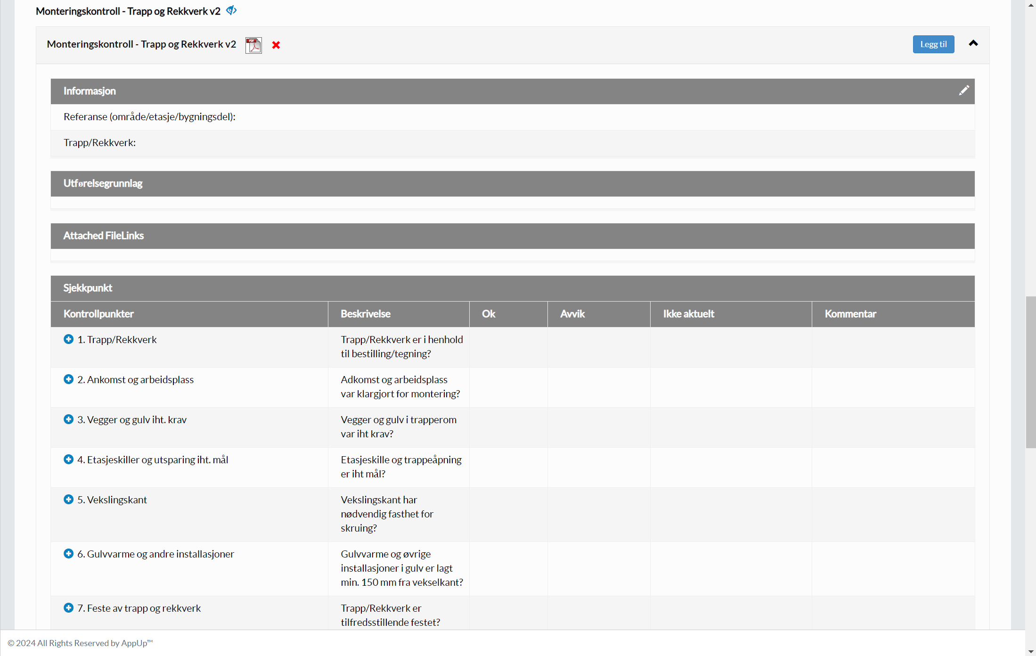Click the AppUp copyright footer text
This screenshot has width=1036, height=656.
tap(80, 643)
